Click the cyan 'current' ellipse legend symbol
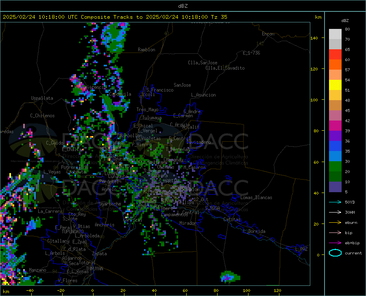The height and width of the screenshot is (296, 366). tap(335, 253)
